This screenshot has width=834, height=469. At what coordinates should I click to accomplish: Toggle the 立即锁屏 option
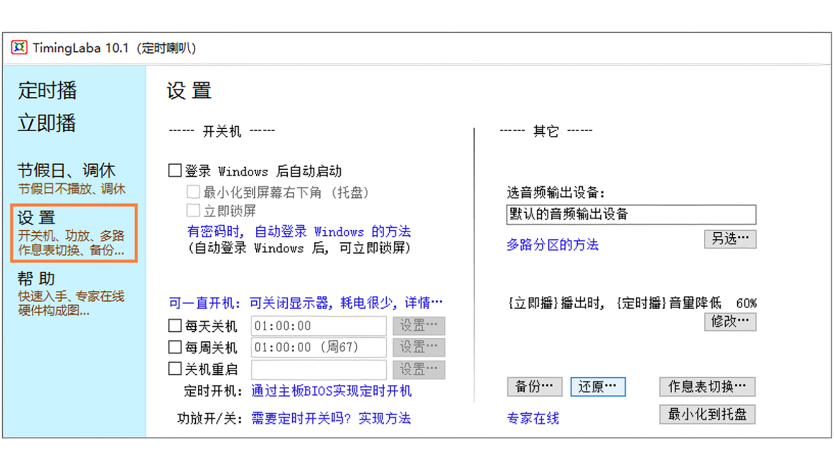[194, 210]
